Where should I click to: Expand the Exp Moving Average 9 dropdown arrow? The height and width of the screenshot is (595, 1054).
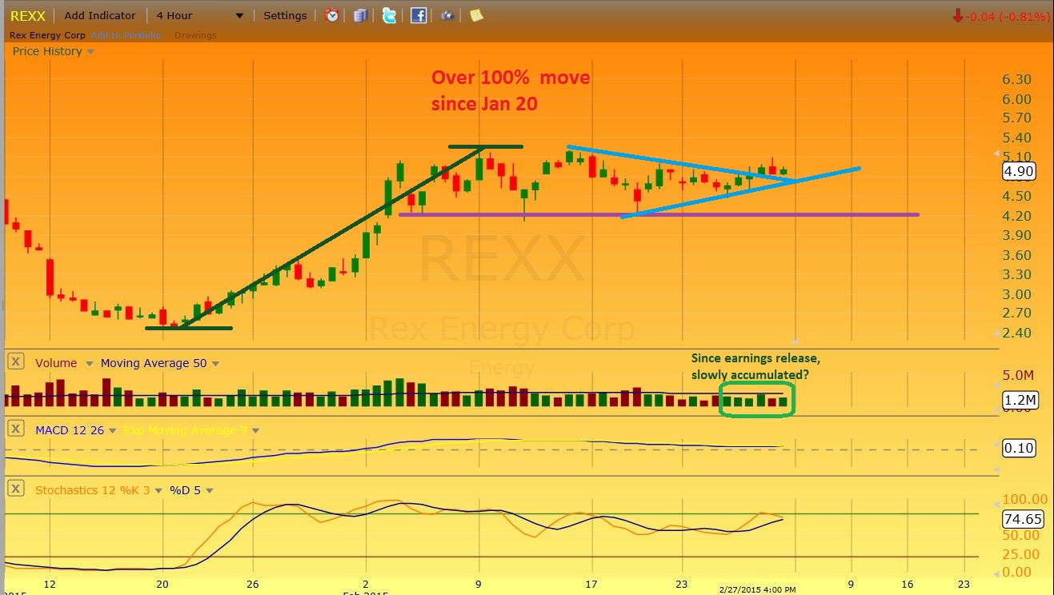pyautogui.click(x=255, y=431)
